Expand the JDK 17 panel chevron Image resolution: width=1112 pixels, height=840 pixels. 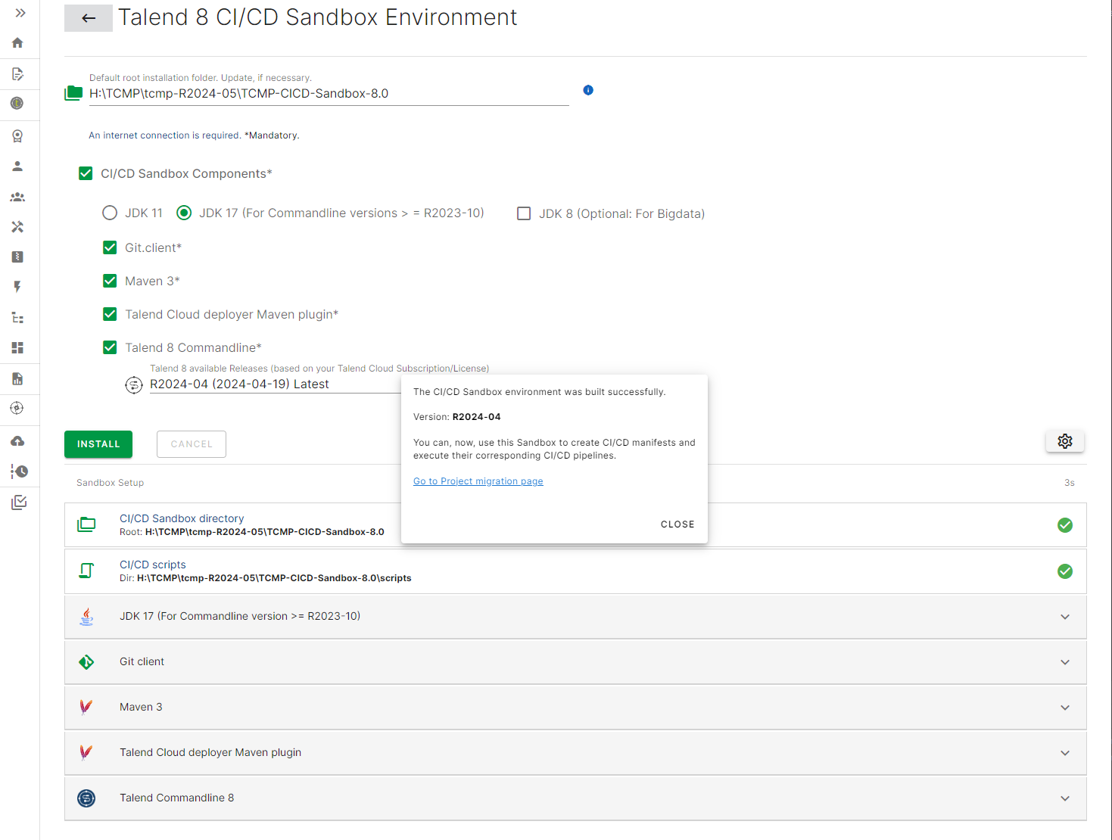[x=1065, y=617]
